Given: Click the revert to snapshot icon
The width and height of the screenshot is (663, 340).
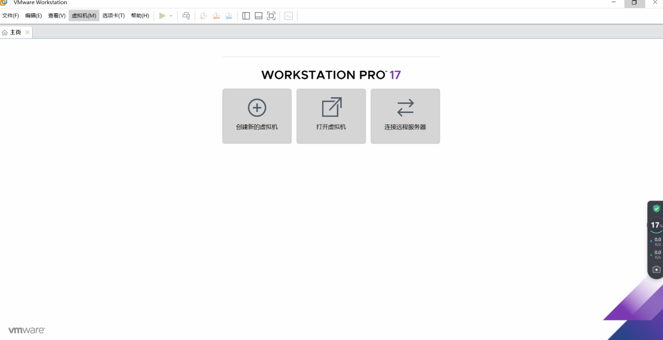Looking at the screenshot, I should pyautogui.click(x=216, y=16).
